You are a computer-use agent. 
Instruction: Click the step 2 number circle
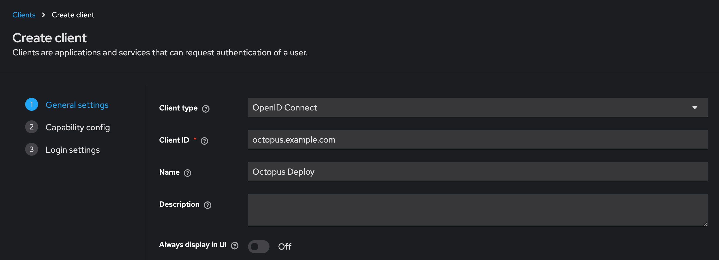(x=31, y=127)
